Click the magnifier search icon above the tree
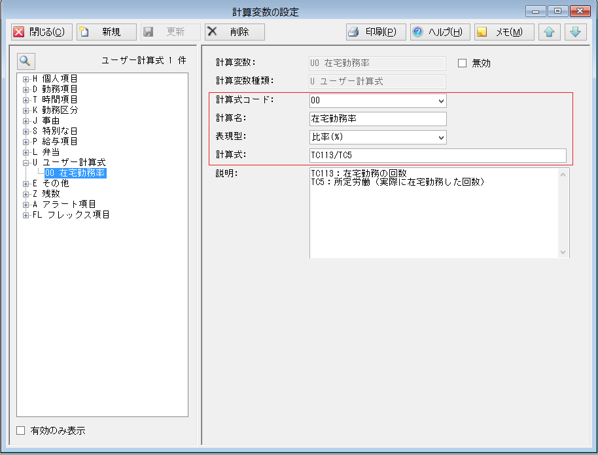The width and height of the screenshot is (598, 455). point(26,61)
